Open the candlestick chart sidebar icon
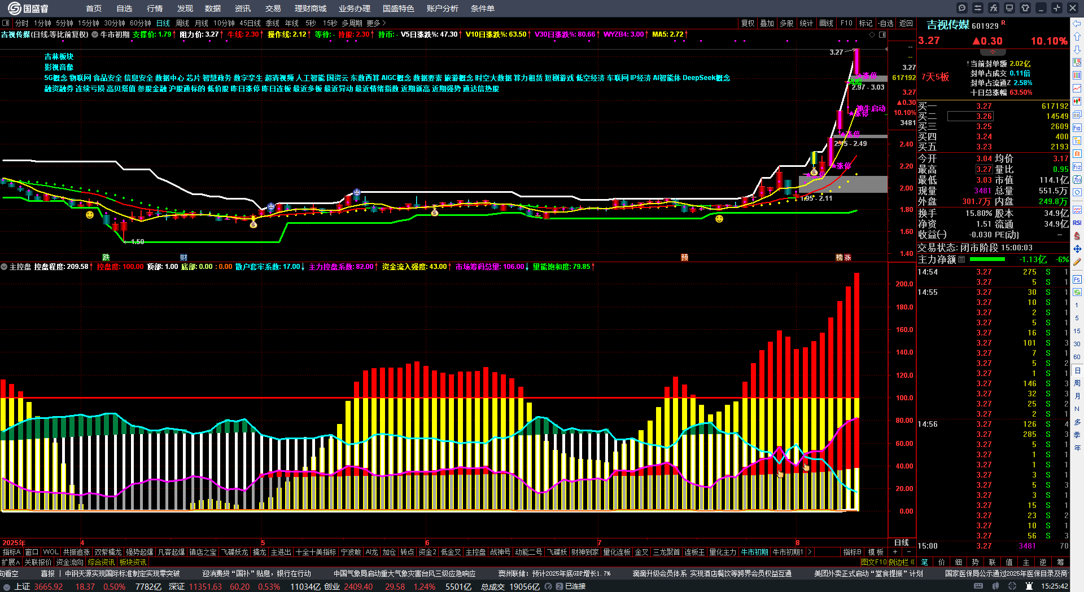This screenshot has width=1084, height=592. click(1077, 101)
